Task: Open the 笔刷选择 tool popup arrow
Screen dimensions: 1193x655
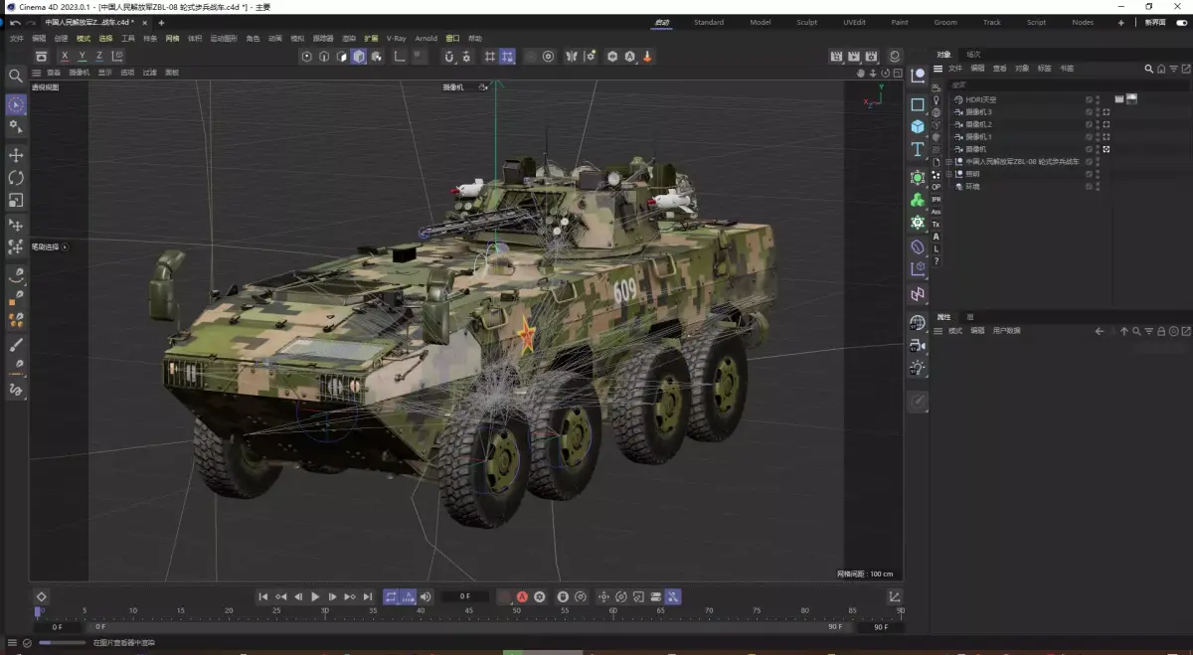Action: (66, 246)
